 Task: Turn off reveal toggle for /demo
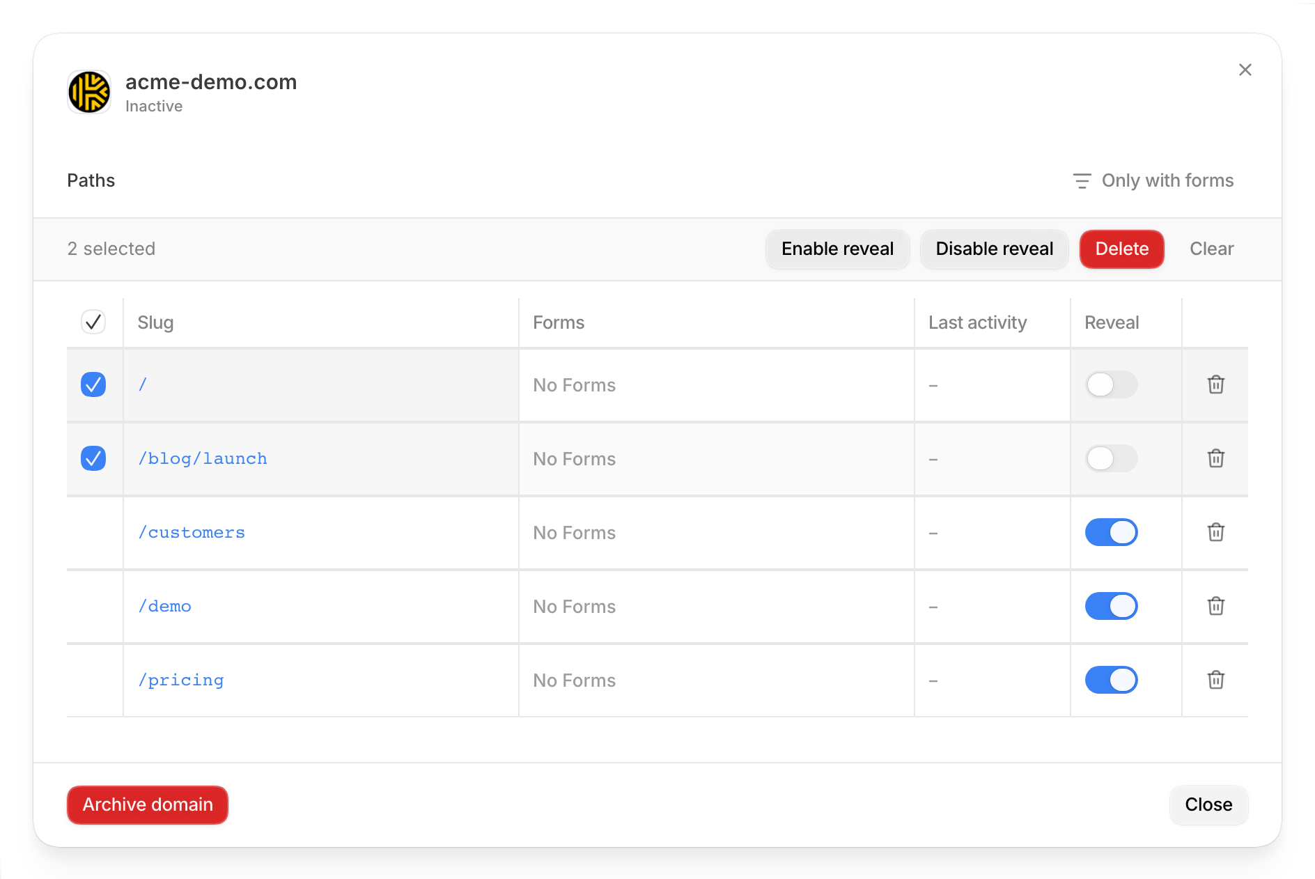click(x=1112, y=606)
